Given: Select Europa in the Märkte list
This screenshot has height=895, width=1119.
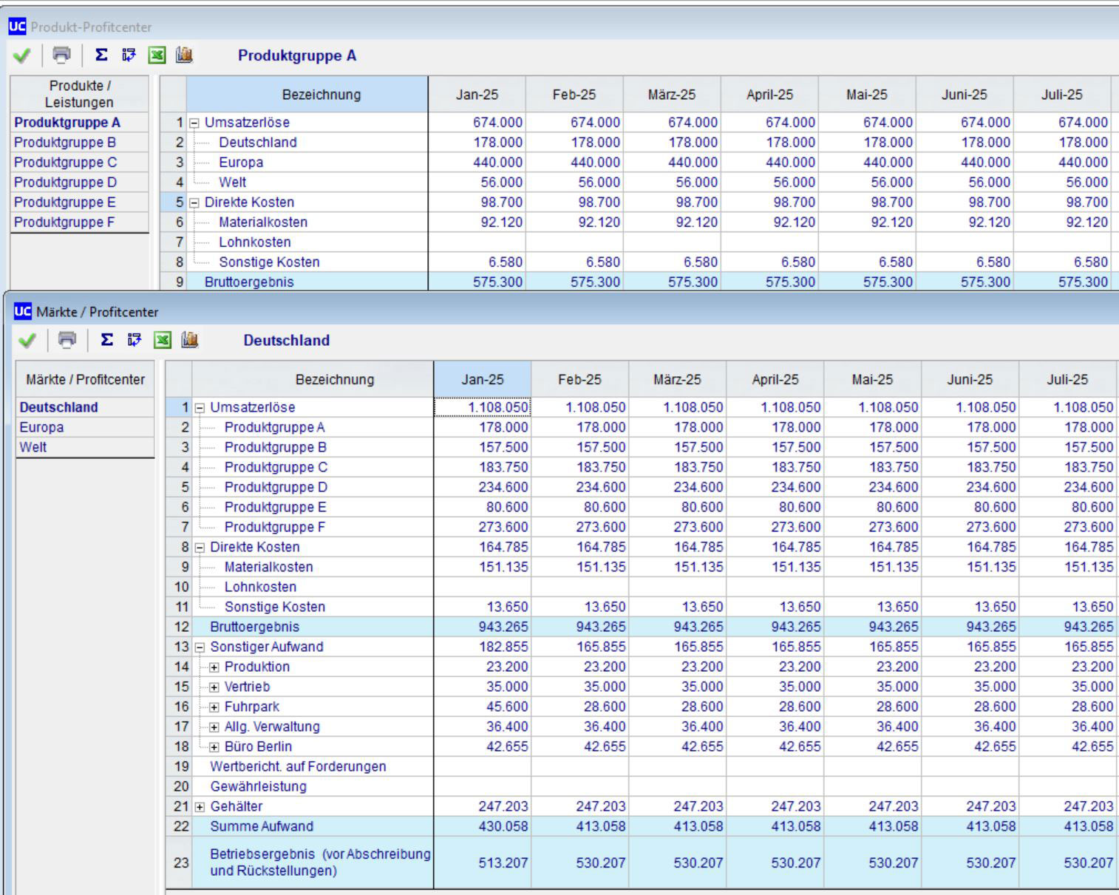Looking at the screenshot, I should coord(41,427).
